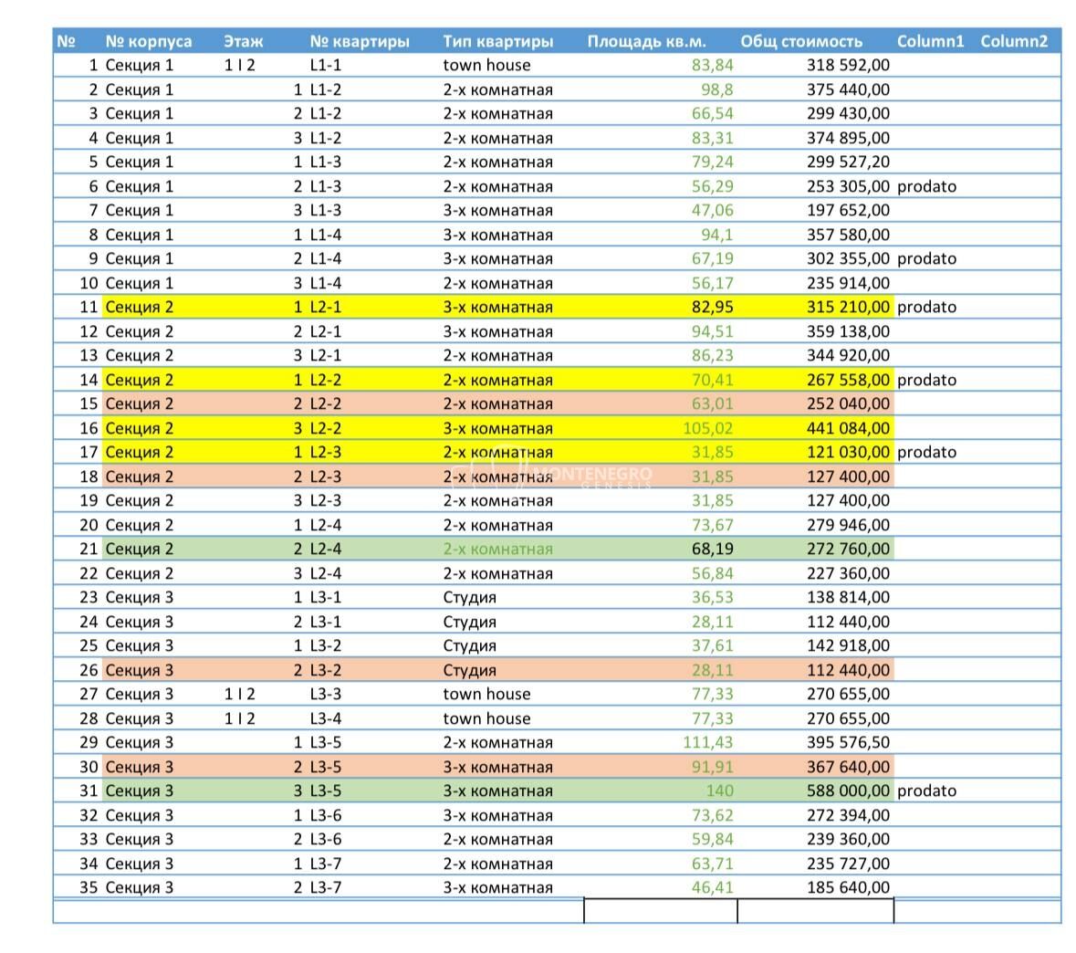Select the cost cell 374 895,00

[848, 138]
